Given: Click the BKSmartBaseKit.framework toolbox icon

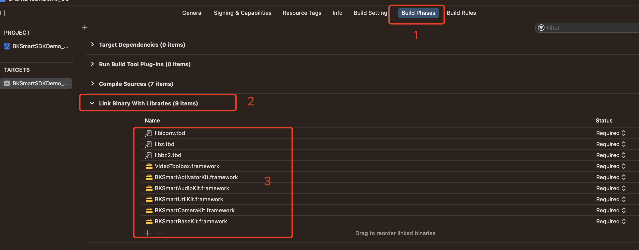Looking at the screenshot, I should click(x=149, y=221).
